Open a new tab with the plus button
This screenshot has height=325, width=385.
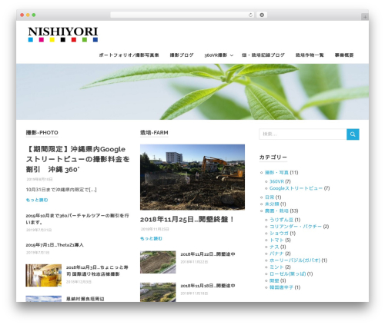[365, 17]
